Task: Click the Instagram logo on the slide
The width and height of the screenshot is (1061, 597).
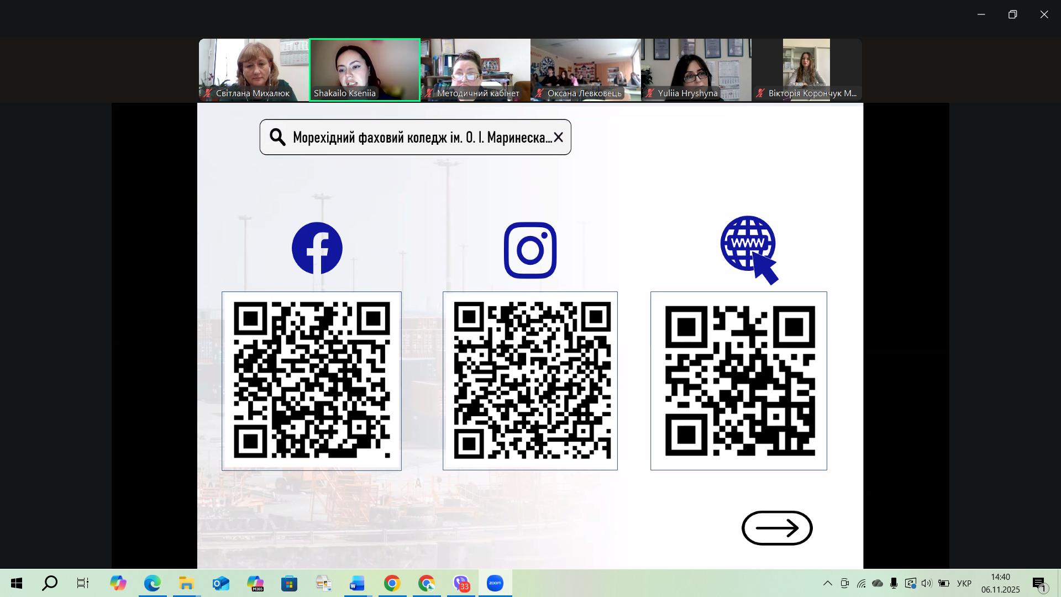Action: click(530, 250)
